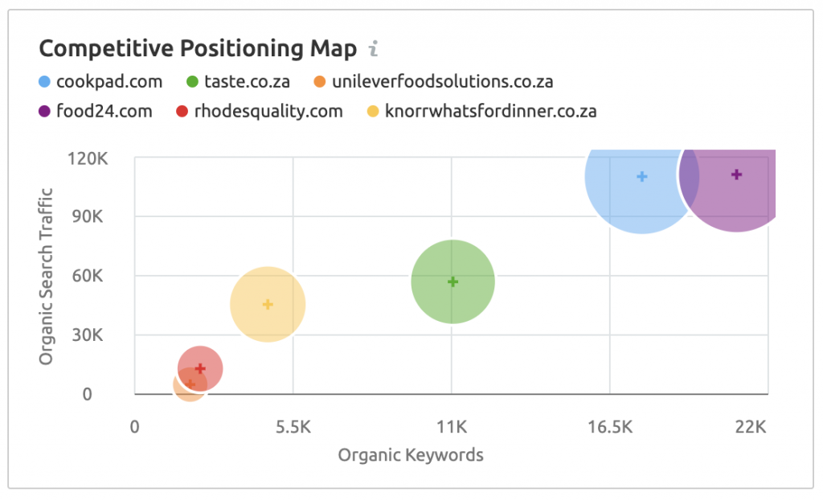Select the rhodesquality.com legend label
This screenshot has width=823, height=501.
268,111
